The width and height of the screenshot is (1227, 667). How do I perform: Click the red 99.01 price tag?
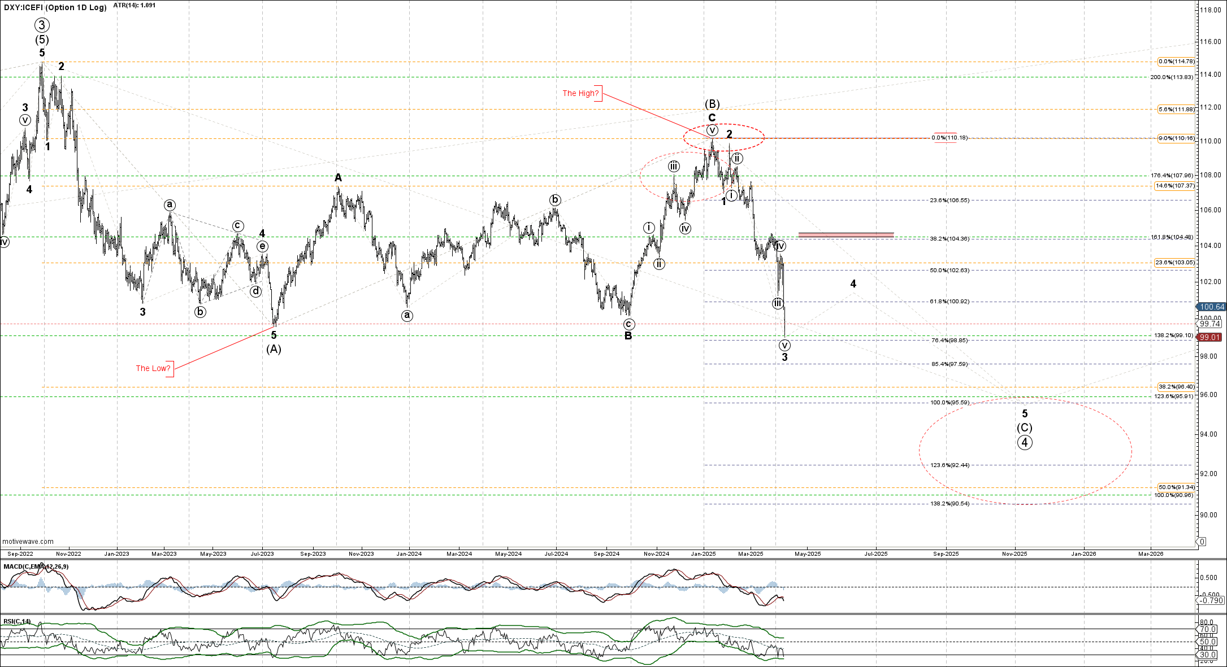pos(1211,337)
